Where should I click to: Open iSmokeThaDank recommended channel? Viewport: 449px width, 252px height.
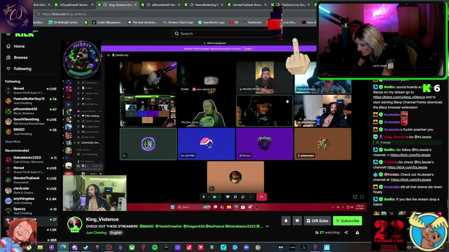31,180
